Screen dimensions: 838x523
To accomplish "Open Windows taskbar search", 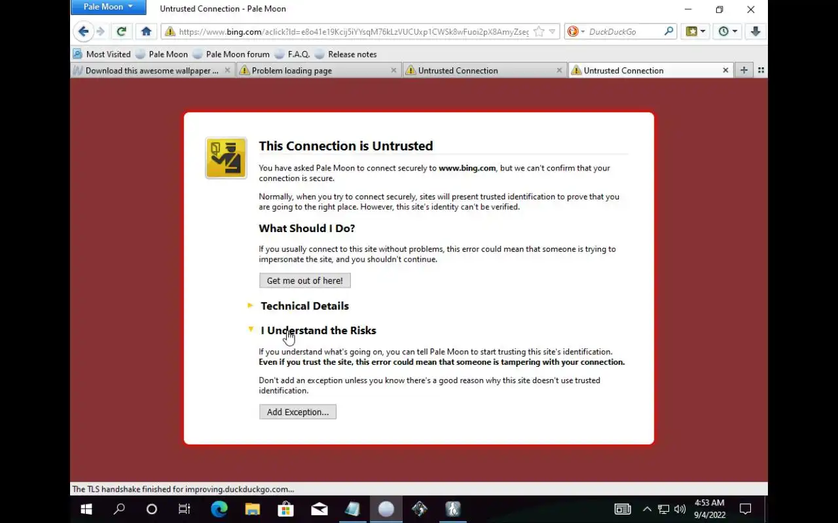I will pyautogui.click(x=119, y=509).
